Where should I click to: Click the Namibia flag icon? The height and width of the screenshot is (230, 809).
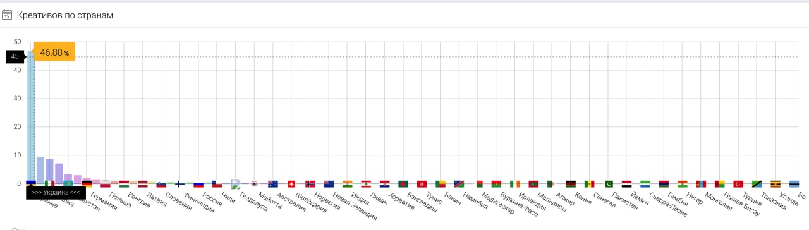pyautogui.click(x=459, y=184)
